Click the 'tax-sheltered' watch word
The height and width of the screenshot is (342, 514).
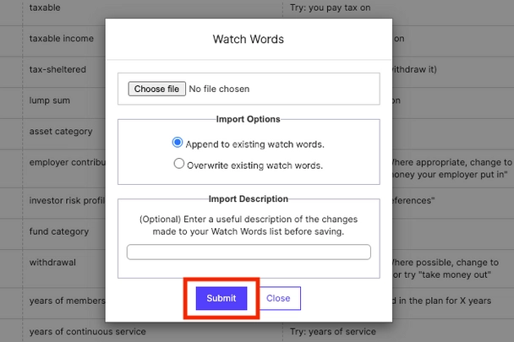57,69
